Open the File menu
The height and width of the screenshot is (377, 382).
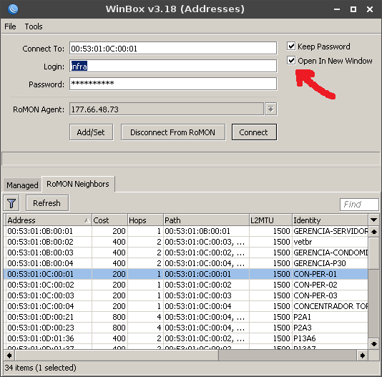[x=10, y=26]
